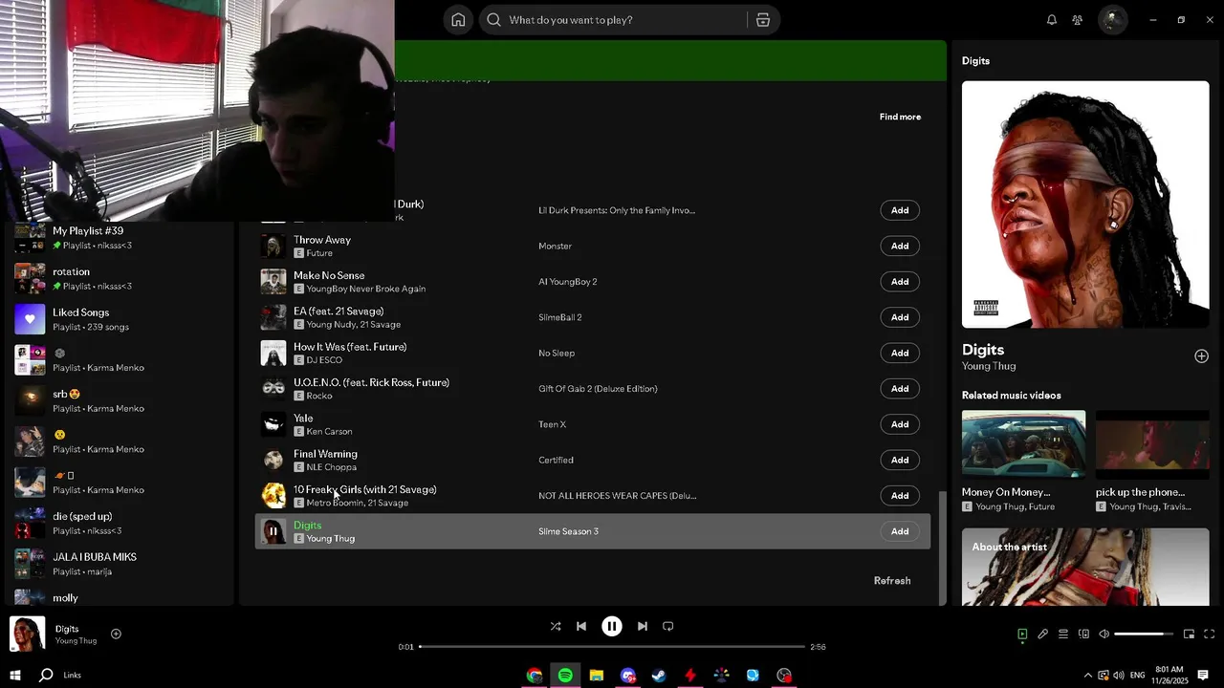Show hidden tray icons chevron
Viewport: 1224px width, 688px height.
[x=1087, y=676]
